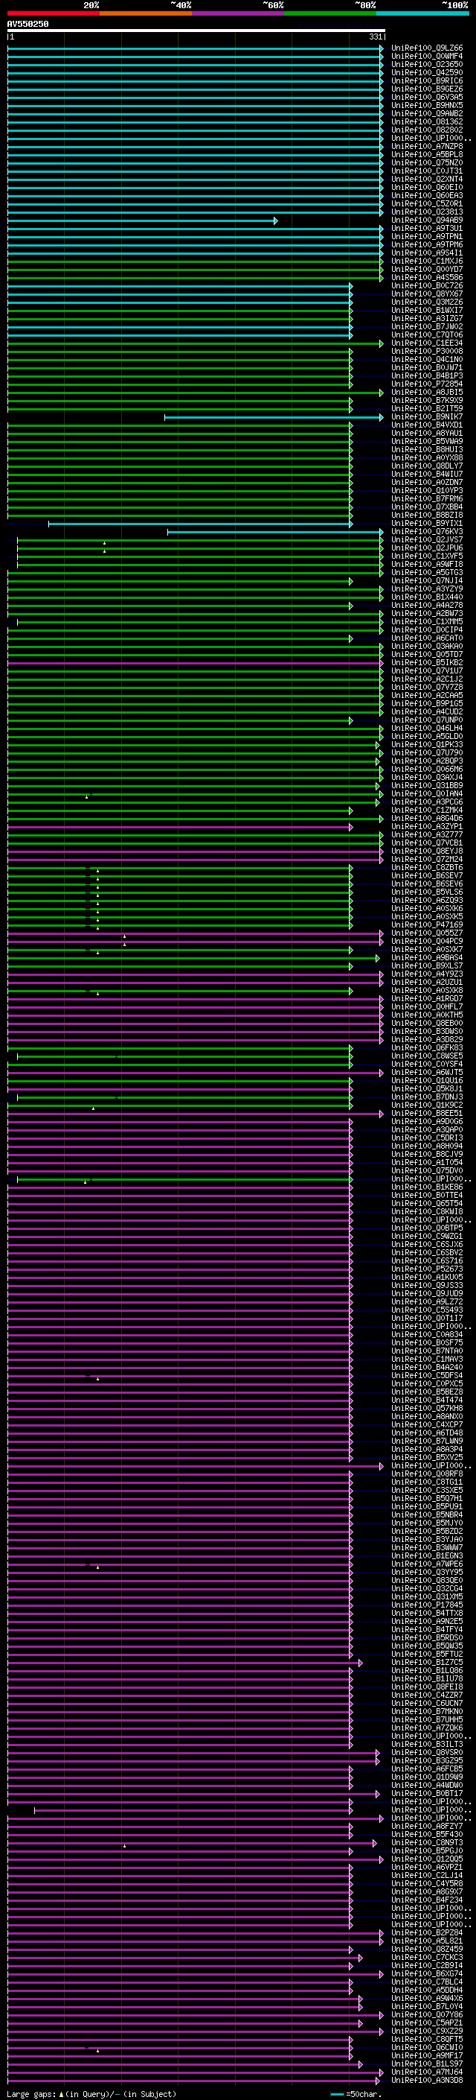Select the UniRef100_A3YZY9 label
This screenshot has height=2100, width=476.
tap(427, 589)
